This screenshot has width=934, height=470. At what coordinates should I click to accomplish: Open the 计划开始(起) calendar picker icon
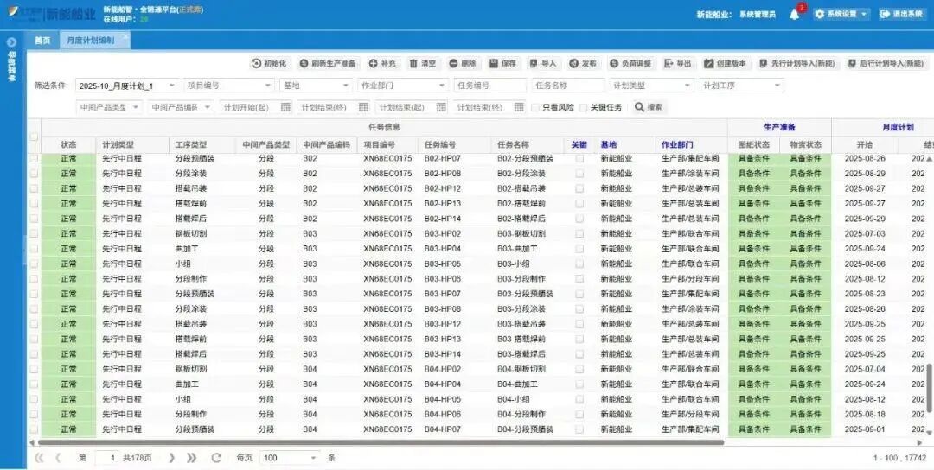(286, 107)
